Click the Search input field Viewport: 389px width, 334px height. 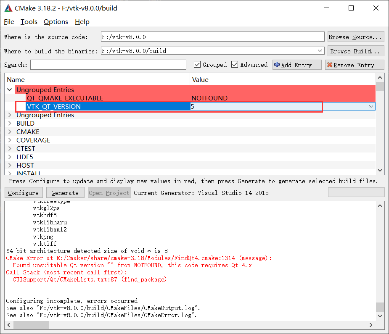(x=108, y=65)
